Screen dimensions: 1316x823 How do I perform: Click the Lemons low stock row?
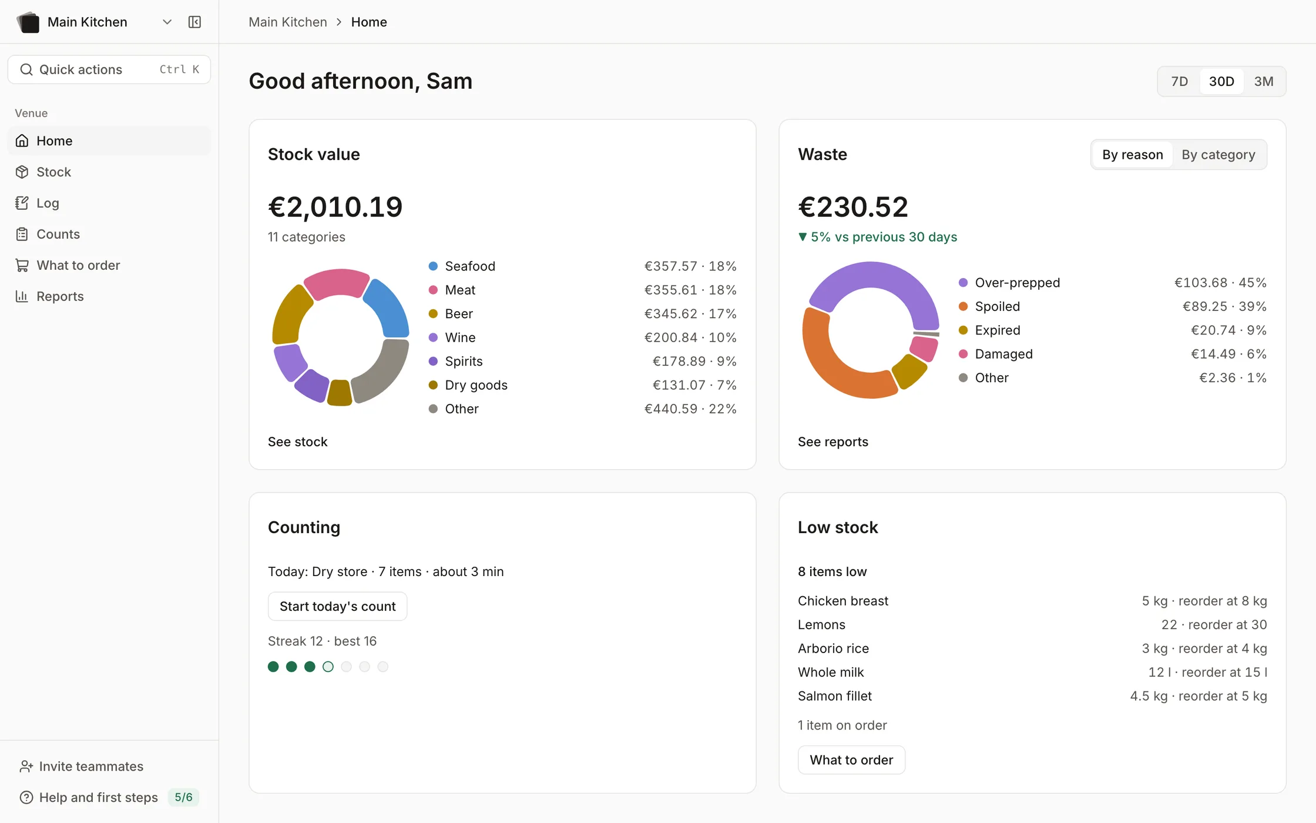coord(1032,625)
